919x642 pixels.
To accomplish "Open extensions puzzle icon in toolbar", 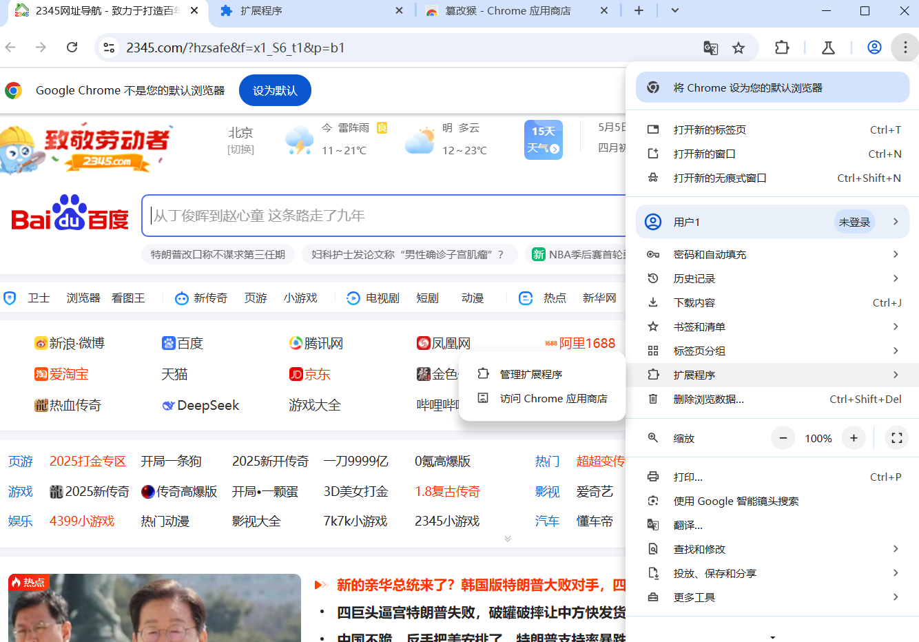I will click(782, 48).
